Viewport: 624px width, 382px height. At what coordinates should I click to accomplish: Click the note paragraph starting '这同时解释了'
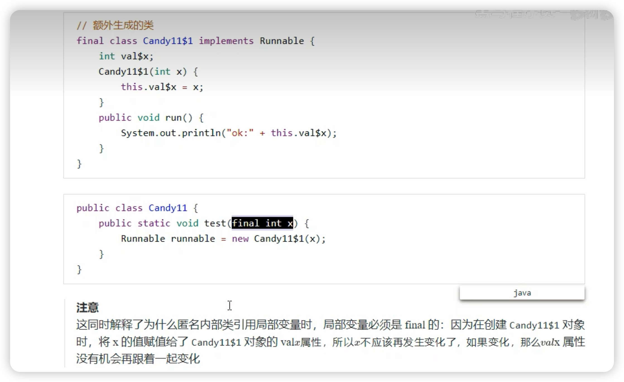click(x=330, y=342)
